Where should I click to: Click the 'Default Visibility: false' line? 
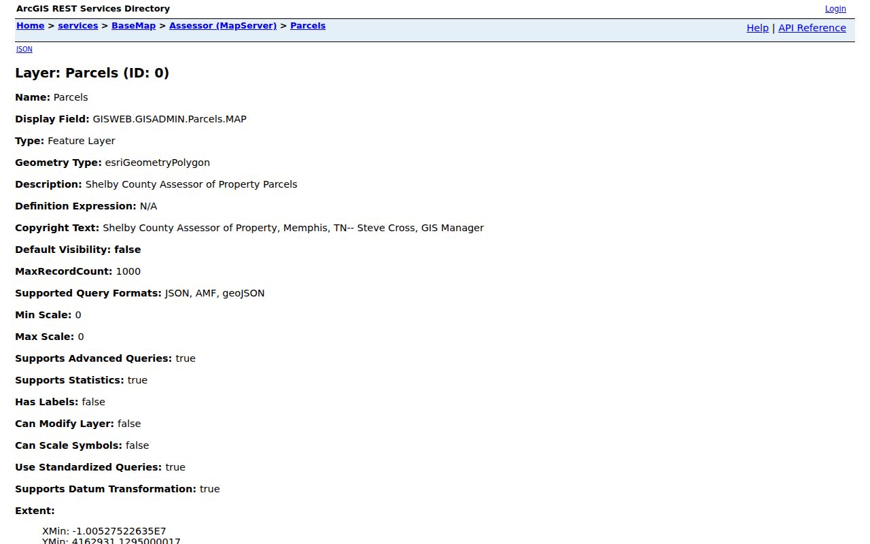coord(78,250)
